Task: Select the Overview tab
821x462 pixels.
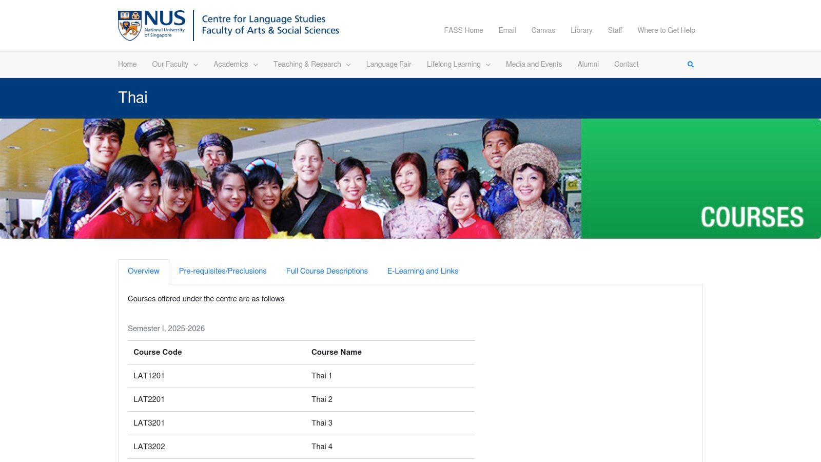Action: 143,271
